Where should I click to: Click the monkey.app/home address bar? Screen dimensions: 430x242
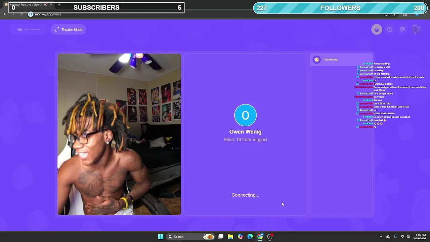click(x=48, y=14)
